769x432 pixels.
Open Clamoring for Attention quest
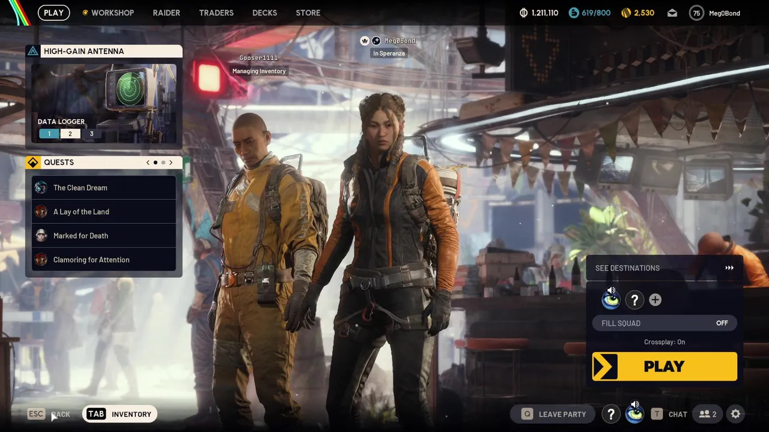pos(104,260)
